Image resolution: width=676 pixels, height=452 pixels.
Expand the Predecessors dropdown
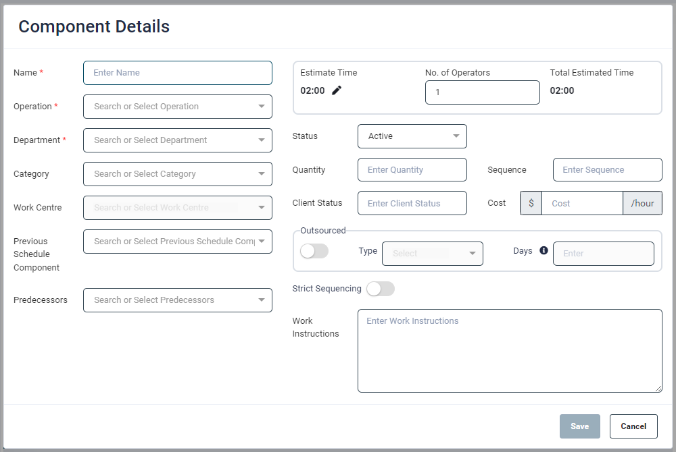[x=178, y=300]
